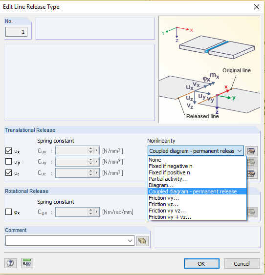265x275 pixels.
Task: Edit nonlinearity parameters for uz row
Action: tap(252, 173)
